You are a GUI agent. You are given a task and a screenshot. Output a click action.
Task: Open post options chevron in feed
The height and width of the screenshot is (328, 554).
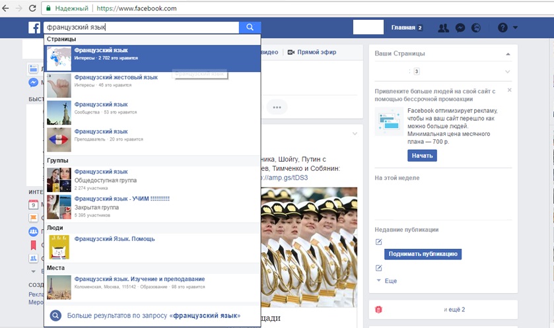[355, 134]
